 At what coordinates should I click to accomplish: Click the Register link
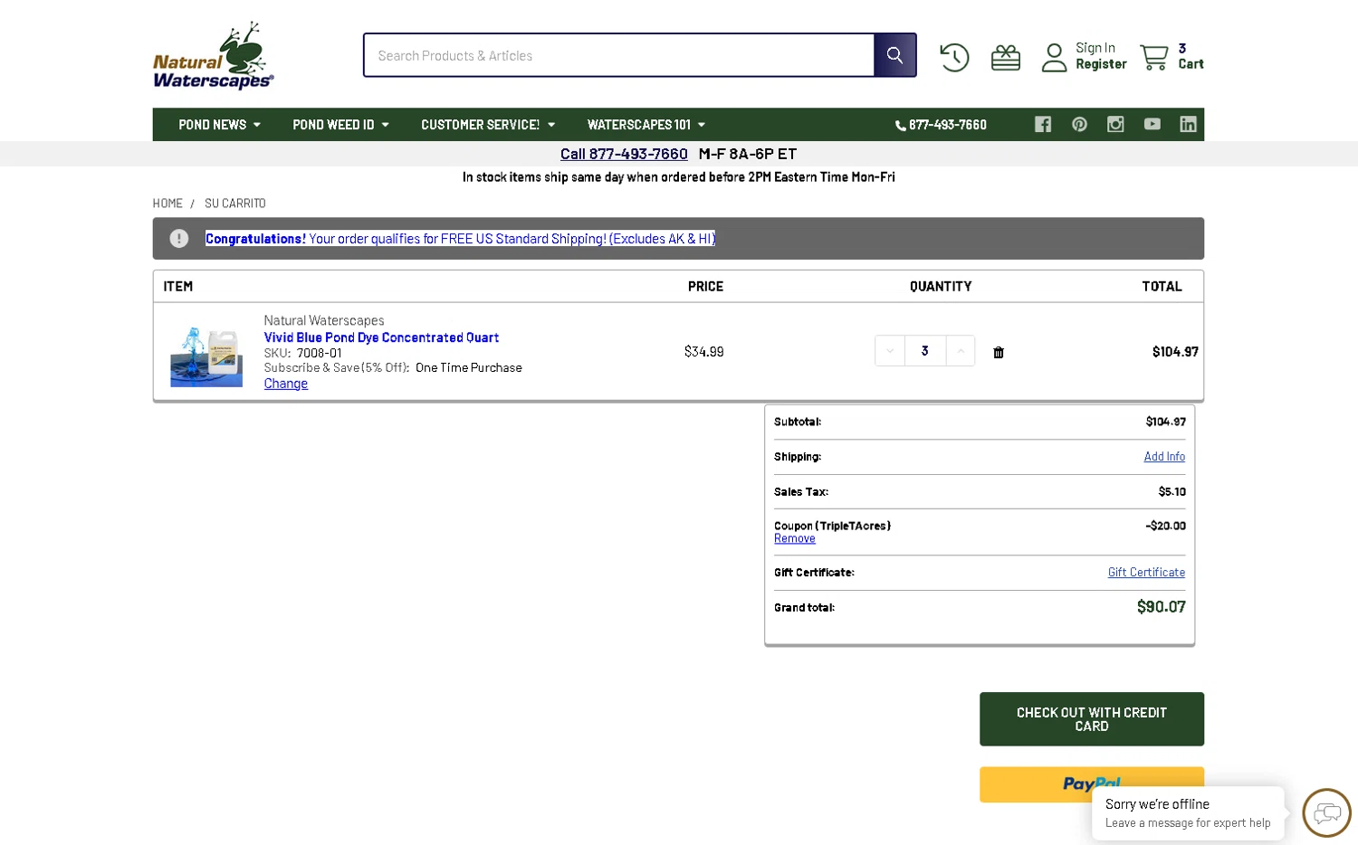tap(1101, 64)
